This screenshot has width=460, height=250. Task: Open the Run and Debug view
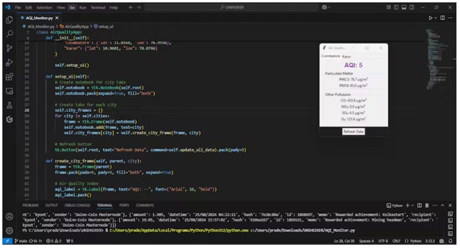[x=9, y=62]
